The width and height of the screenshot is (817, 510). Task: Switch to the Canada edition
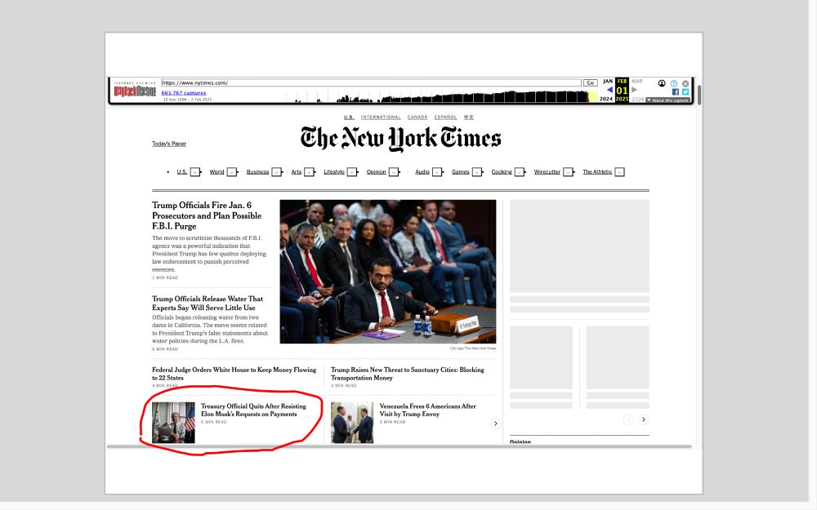click(417, 118)
